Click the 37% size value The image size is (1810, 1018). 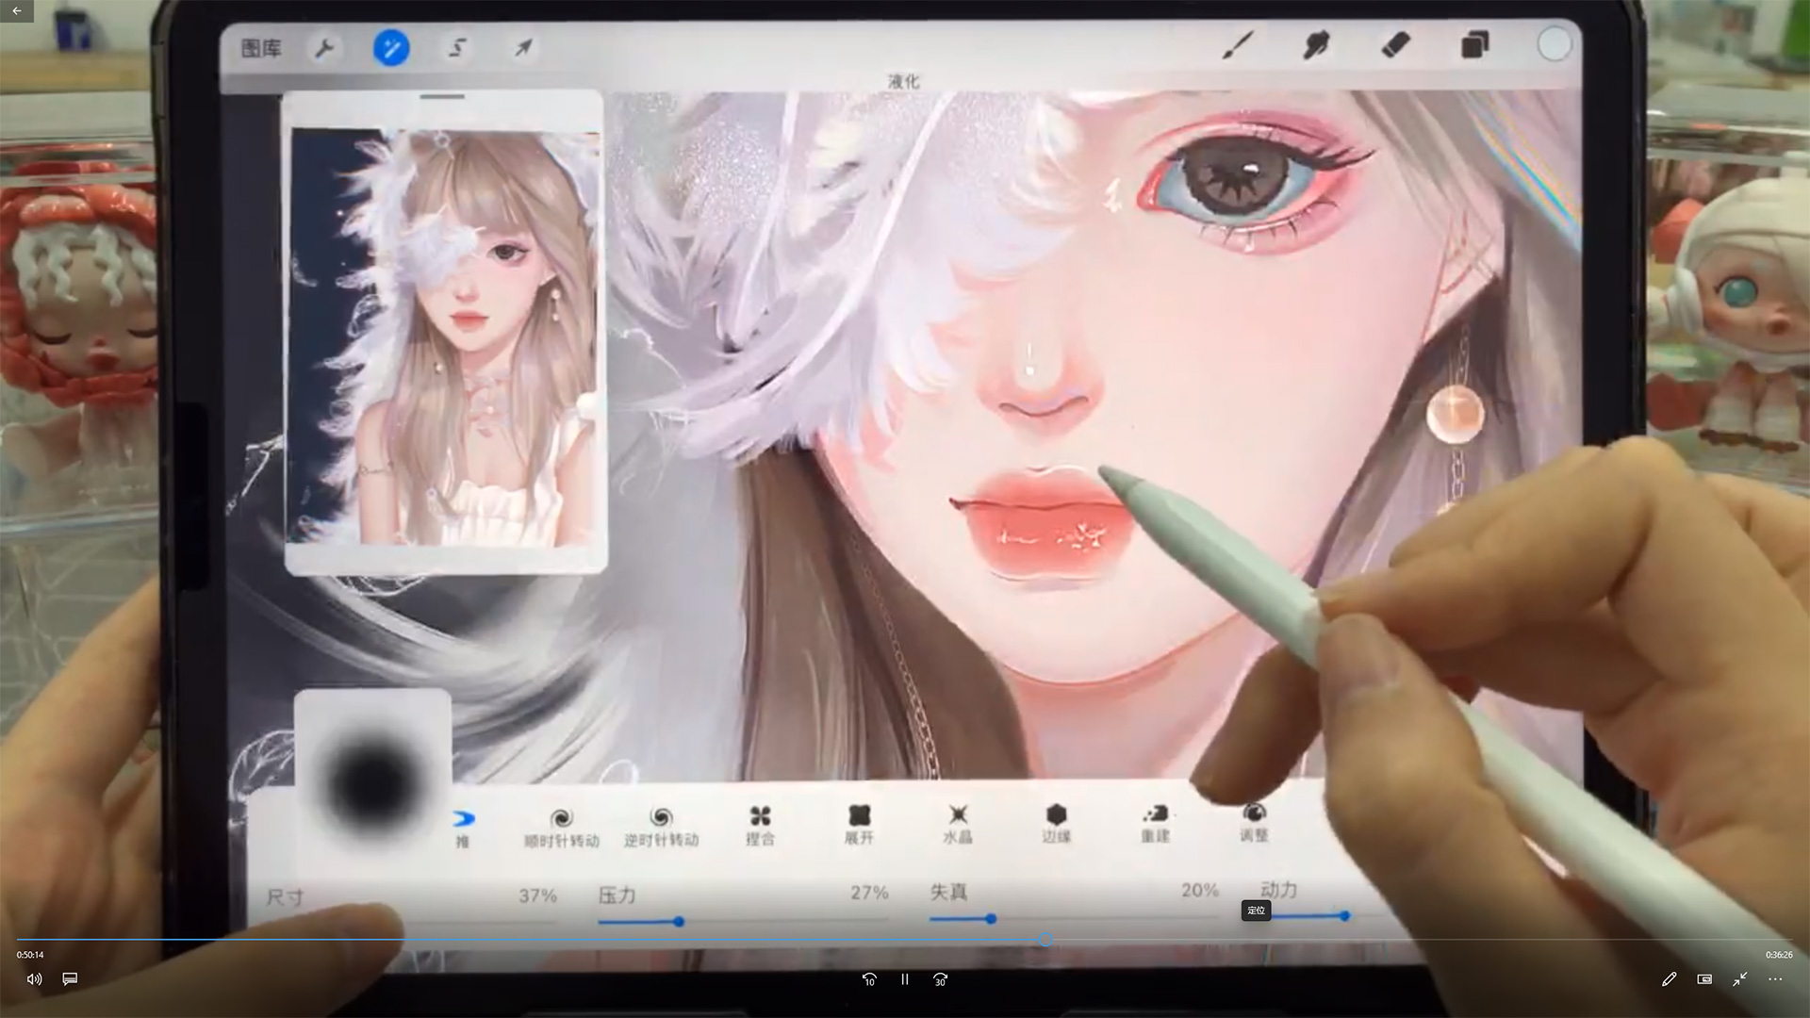click(x=538, y=895)
